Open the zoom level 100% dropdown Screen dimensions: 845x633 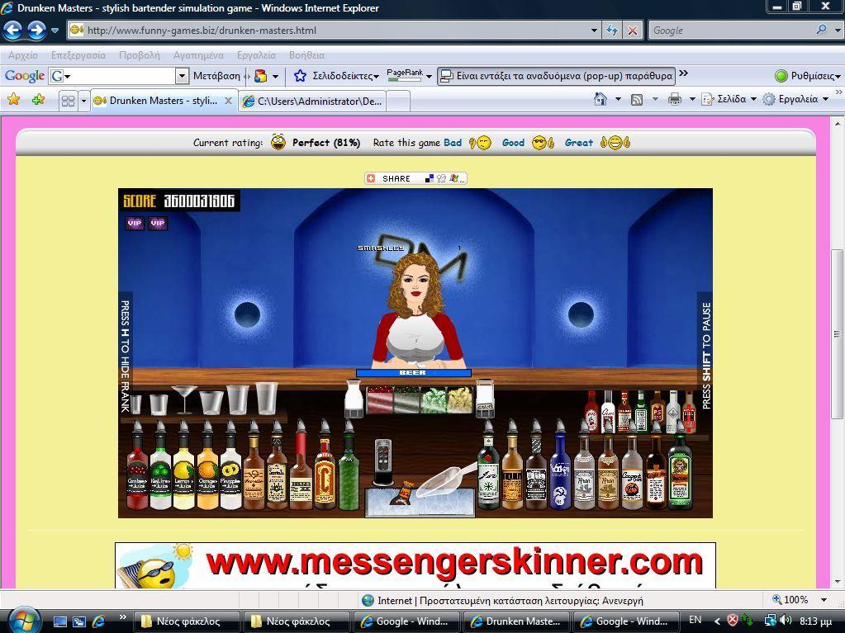[824, 600]
